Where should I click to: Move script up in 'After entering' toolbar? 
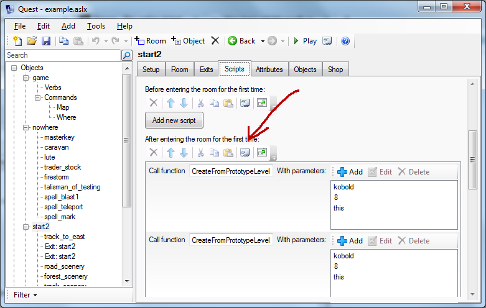[171, 153]
